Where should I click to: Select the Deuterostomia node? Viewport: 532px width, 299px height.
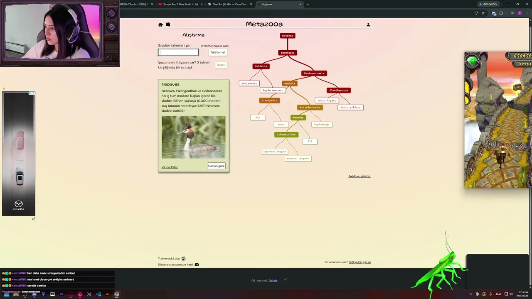pos(314,73)
